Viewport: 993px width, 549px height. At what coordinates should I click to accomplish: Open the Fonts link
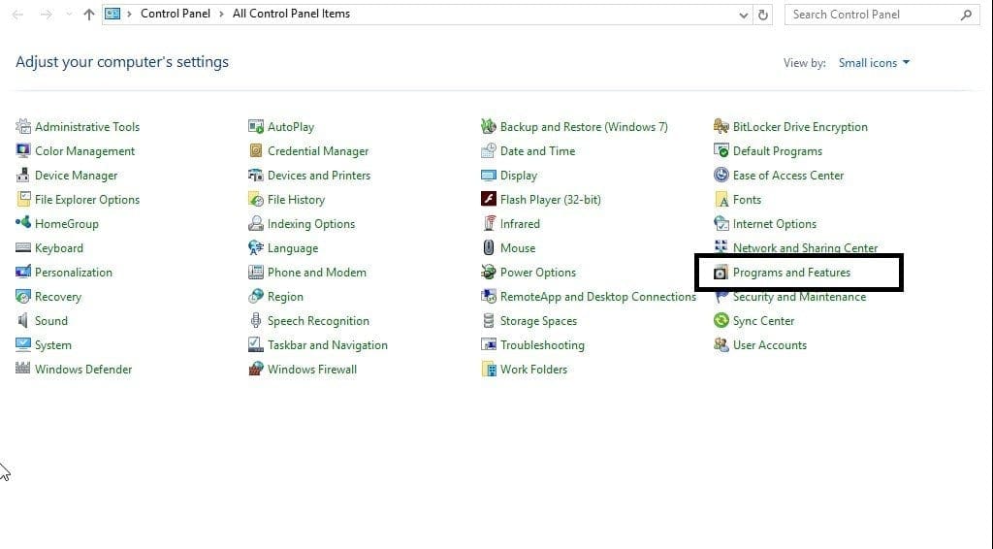tap(747, 200)
